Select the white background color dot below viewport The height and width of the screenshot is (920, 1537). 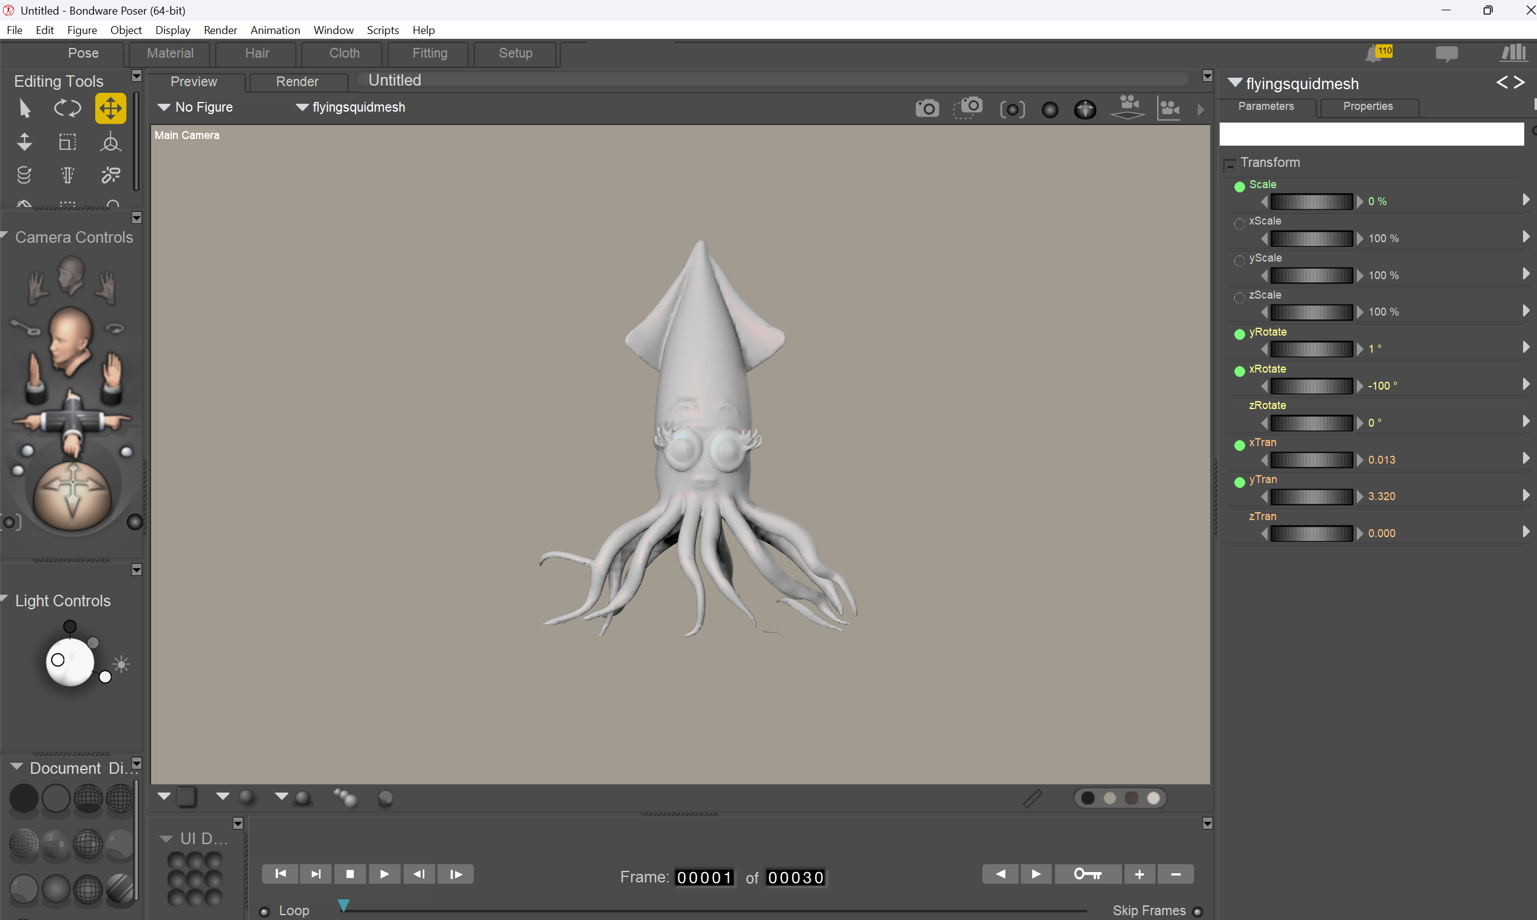[1154, 799]
